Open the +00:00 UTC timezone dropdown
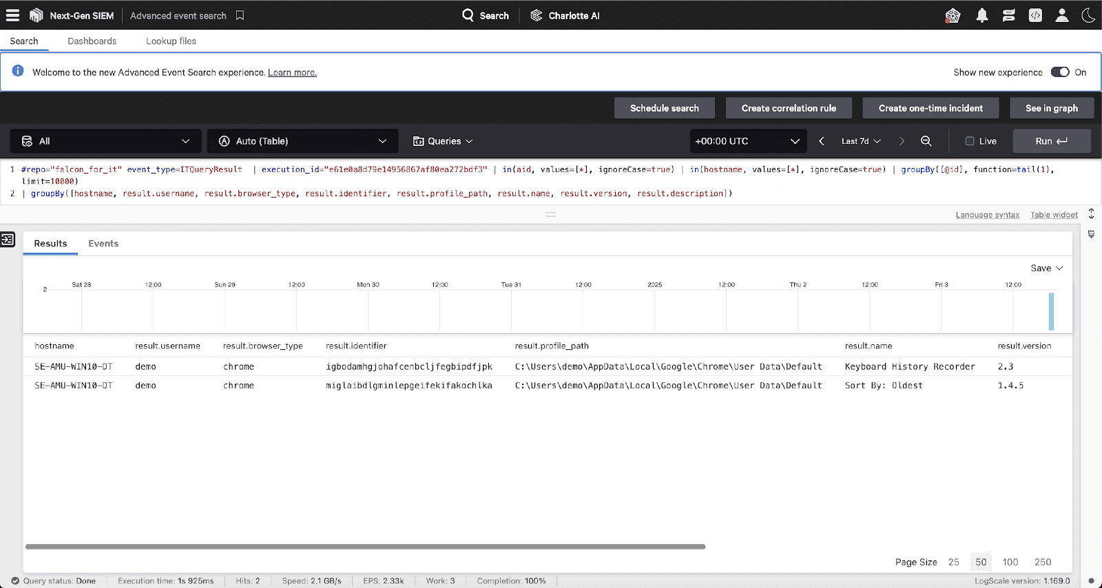Viewport: 1102px width, 588px height. point(748,141)
